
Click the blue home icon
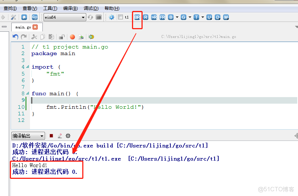24,17
